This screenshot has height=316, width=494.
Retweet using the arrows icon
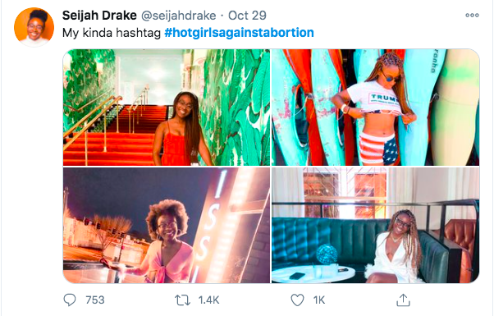[183, 300]
